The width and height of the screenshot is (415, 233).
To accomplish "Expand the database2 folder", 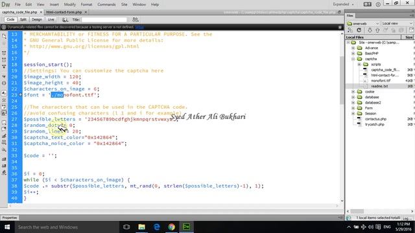I will pos(353,102).
